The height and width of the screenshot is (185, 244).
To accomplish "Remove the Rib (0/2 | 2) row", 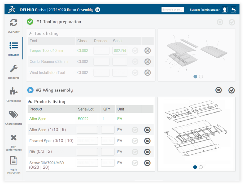I will pyautogui.click(x=147, y=152).
